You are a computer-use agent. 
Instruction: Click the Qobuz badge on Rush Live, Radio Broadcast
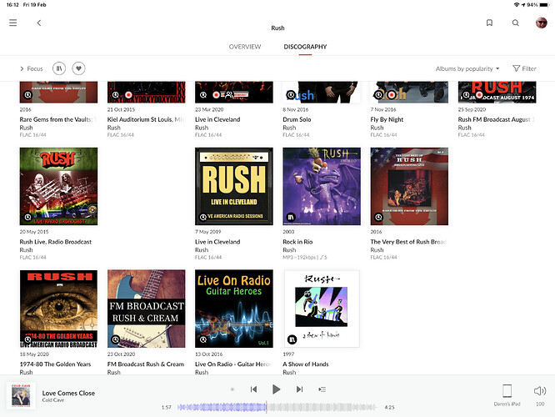tap(27, 217)
